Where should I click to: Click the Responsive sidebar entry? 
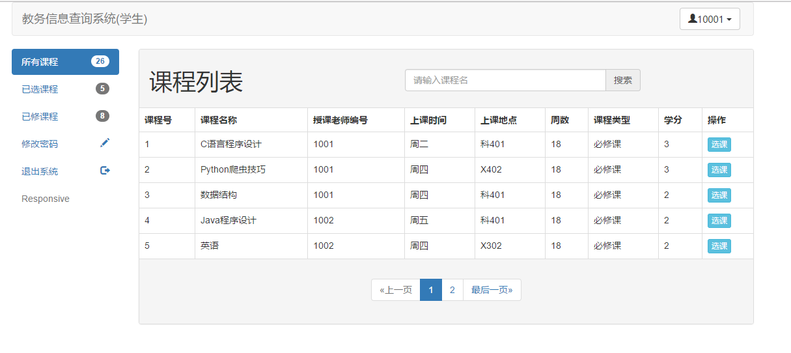click(46, 199)
